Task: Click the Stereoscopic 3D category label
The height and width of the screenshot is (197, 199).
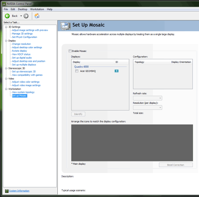Action: click(x=17, y=68)
